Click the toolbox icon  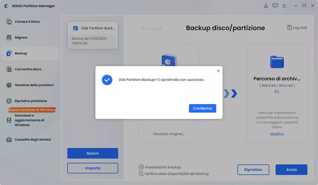coord(9,139)
